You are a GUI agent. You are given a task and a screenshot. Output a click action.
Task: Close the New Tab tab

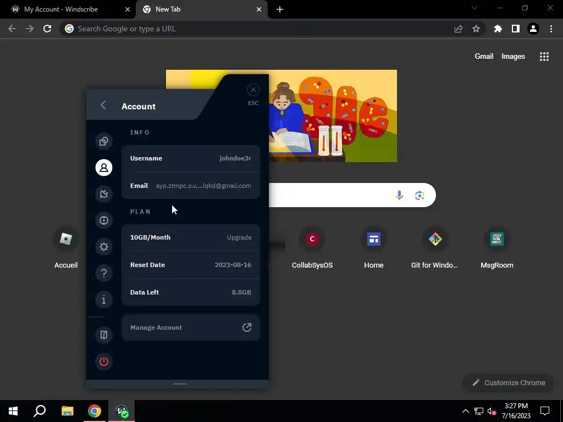(259, 10)
